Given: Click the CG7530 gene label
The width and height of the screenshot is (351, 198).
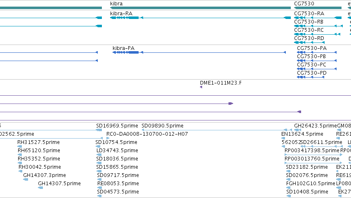Looking at the screenshot, I should click(x=304, y=4).
